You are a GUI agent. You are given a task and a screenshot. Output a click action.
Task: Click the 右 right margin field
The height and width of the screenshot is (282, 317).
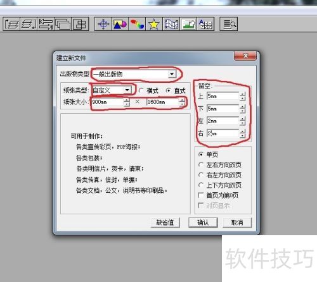[223, 133]
